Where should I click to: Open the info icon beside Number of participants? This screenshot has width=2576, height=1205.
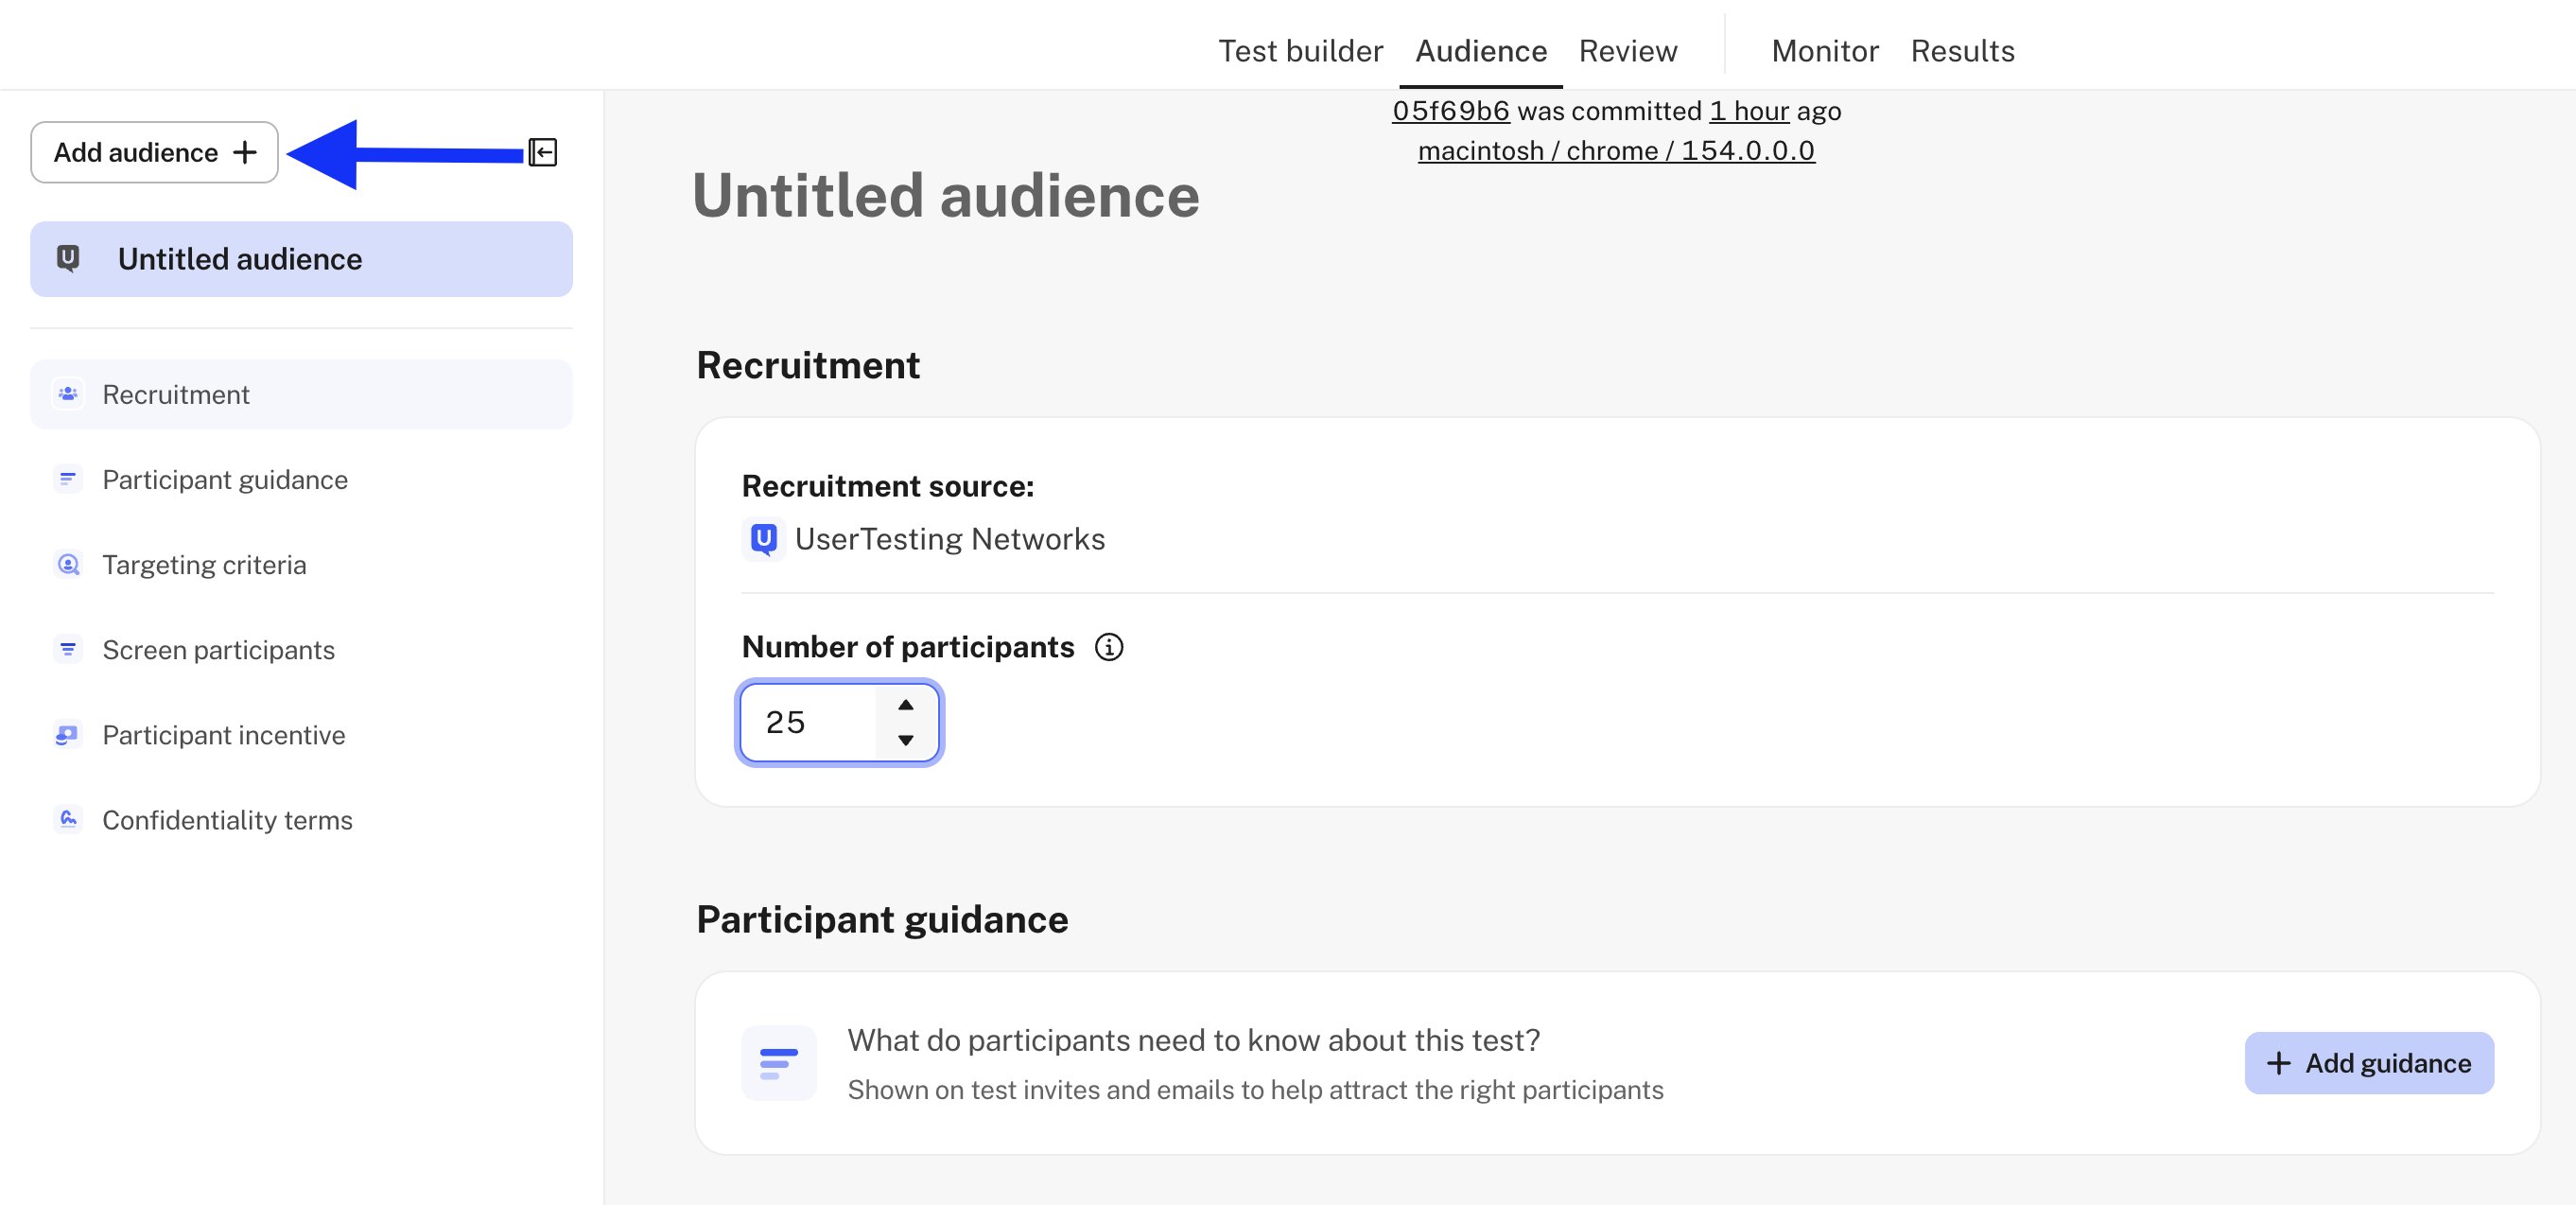pyautogui.click(x=1108, y=647)
